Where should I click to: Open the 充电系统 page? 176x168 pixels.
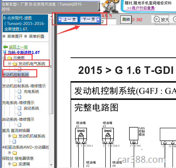[x=31, y=91]
